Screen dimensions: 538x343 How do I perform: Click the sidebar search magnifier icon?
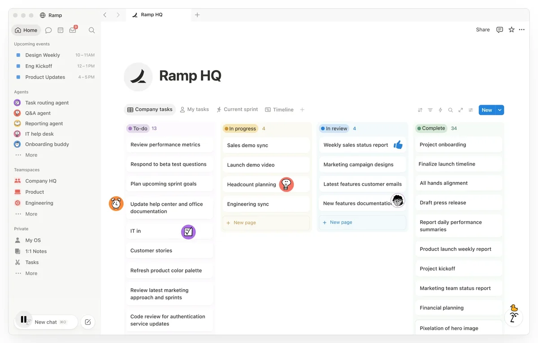click(x=91, y=30)
